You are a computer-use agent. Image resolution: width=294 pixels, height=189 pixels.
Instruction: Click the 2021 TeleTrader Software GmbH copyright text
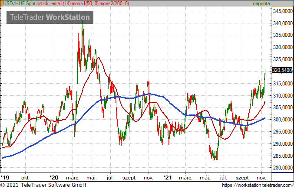(43, 185)
